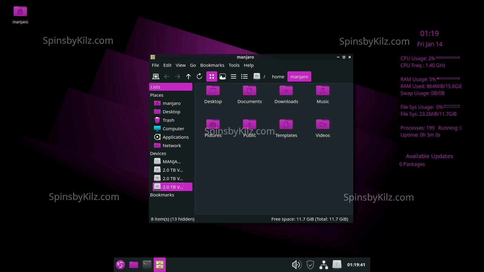Select the MANJA... device in sidebar
The width and height of the screenshot is (484, 272).
click(x=172, y=162)
